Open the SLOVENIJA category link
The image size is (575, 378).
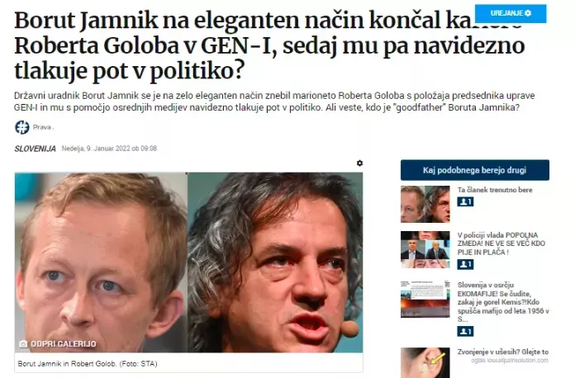36,149
